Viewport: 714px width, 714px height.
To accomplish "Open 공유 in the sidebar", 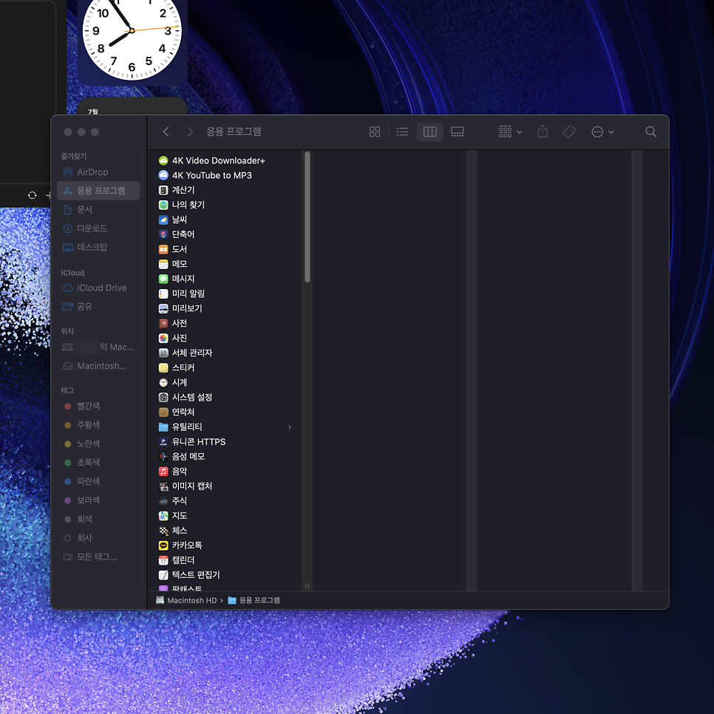I will point(98,307).
